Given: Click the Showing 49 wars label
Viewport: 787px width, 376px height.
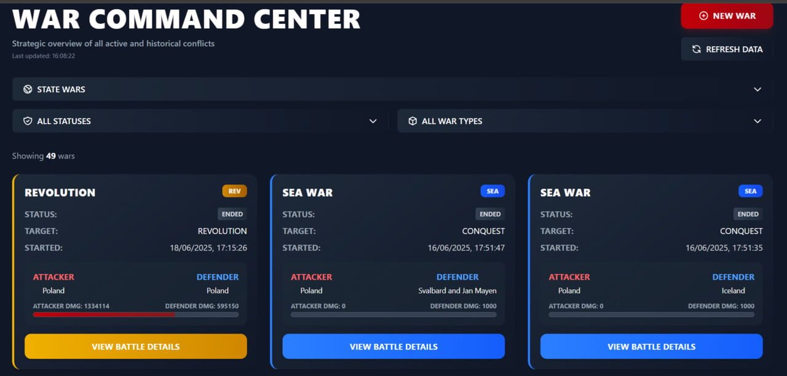Looking at the screenshot, I should click(43, 155).
